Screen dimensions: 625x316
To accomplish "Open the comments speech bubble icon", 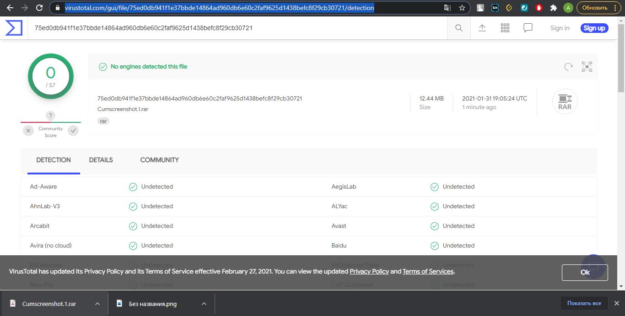I will (528, 28).
